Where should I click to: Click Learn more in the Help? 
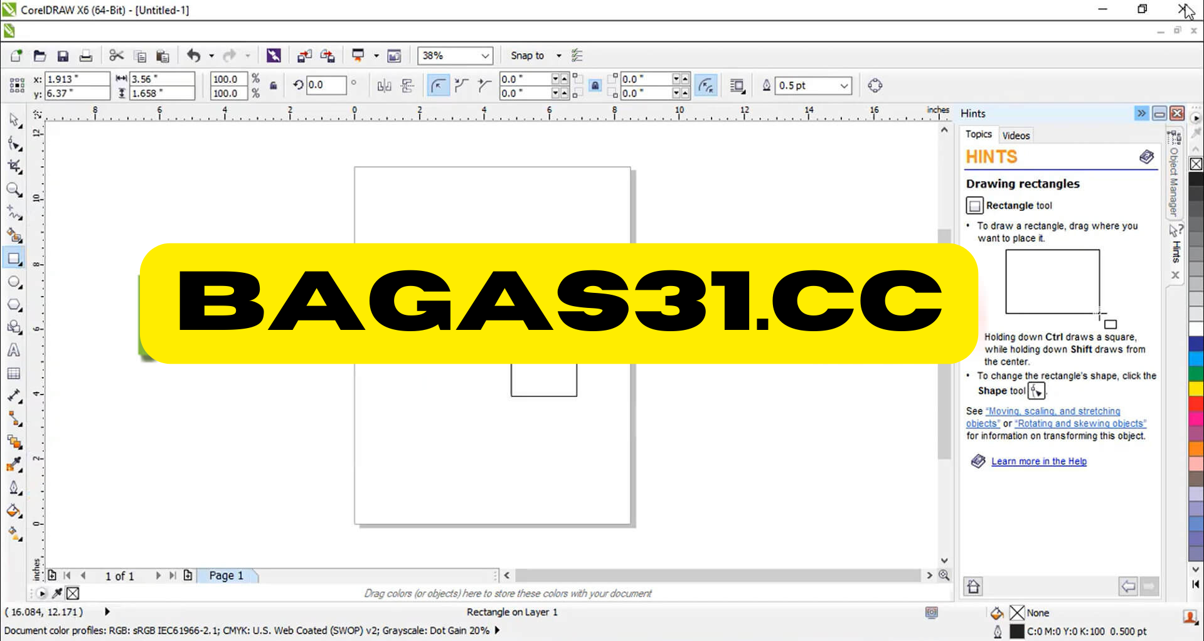coord(1039,461)
